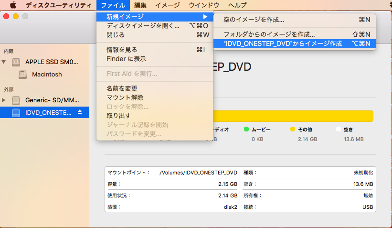
Task: Click the 空き row value 13.6 MB
Action: 363,184
